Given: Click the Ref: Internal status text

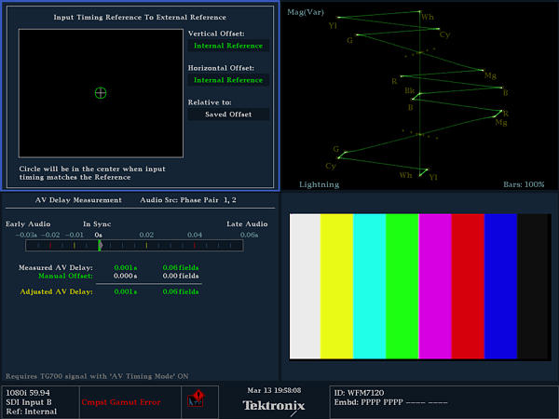Looking at the screenshot, I should (32, 412).
